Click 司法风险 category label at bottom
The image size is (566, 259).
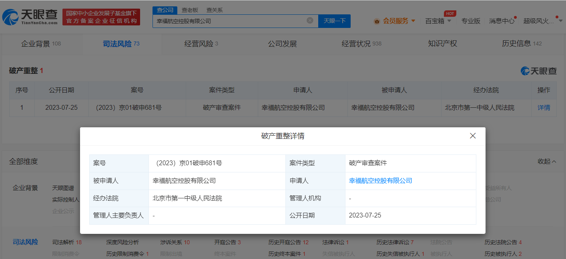pyautogui.click(x=25, y=242)
